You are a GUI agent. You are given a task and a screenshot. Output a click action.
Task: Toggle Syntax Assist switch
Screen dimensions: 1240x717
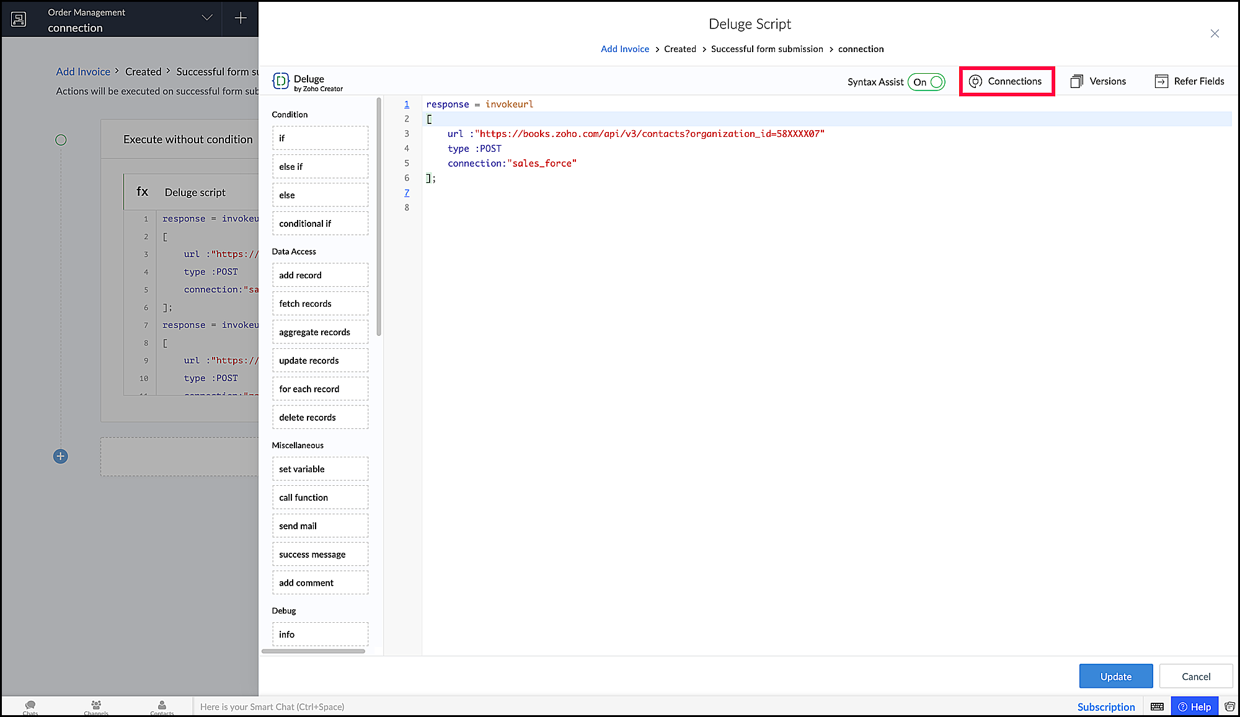point(926,82)
